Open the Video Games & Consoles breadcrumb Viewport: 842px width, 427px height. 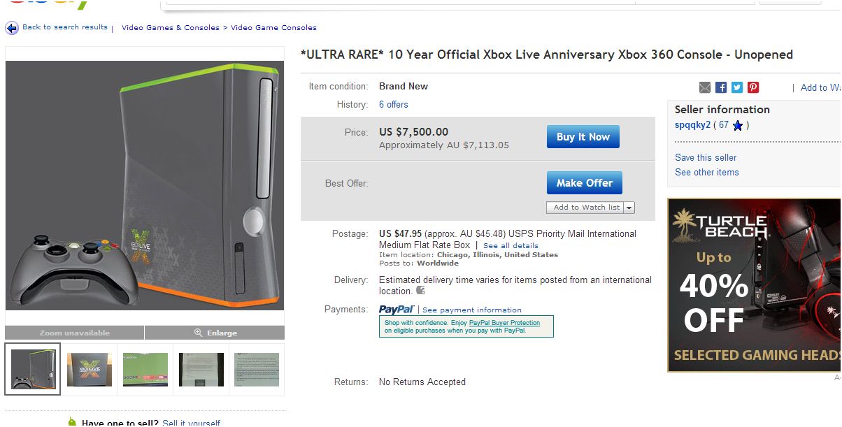(x=171, y=28)
